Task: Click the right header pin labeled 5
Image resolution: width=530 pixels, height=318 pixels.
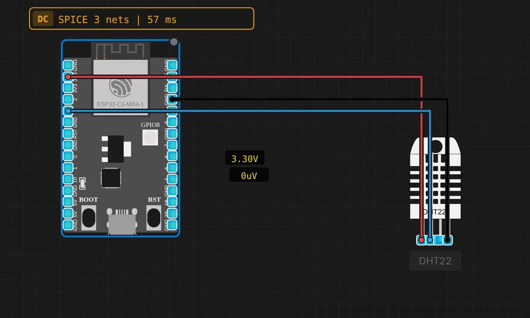Action: (x=173, y=167)
